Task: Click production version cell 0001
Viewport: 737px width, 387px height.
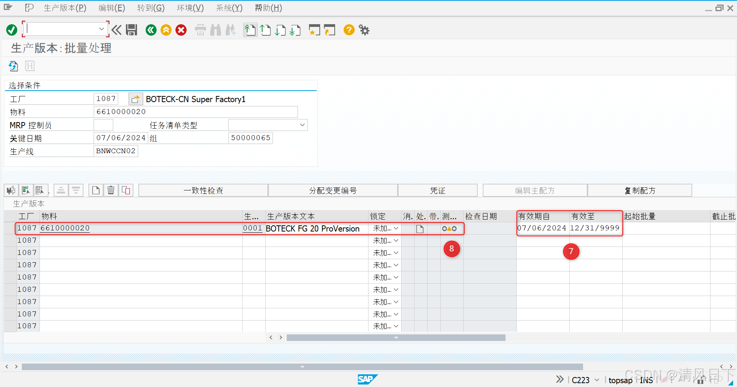Action: (x=253, y=228)
